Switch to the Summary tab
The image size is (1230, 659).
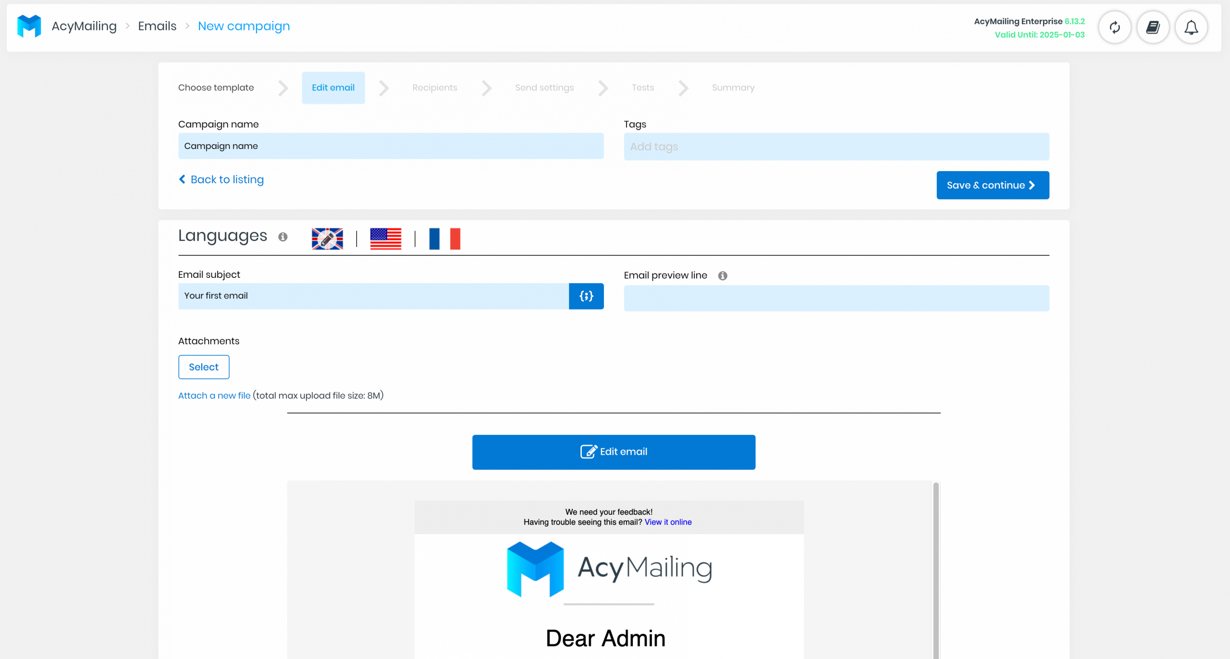(x=732, y=88)
